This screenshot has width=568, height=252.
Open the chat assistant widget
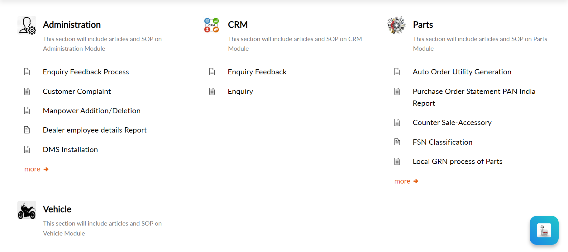[x=544, y=231]
